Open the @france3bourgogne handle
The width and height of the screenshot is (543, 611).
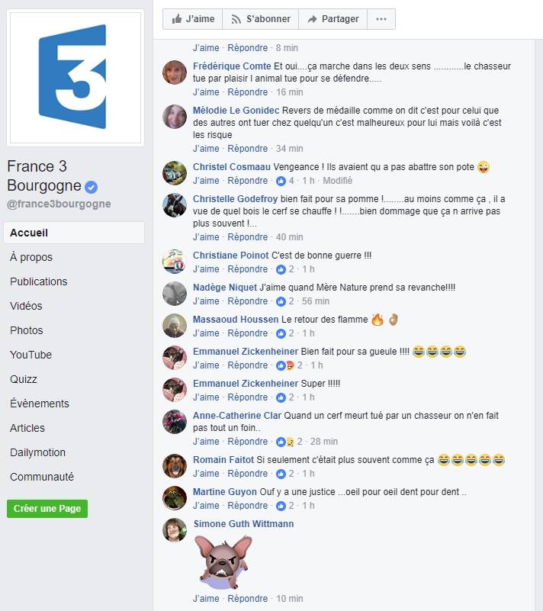[59, 204]
